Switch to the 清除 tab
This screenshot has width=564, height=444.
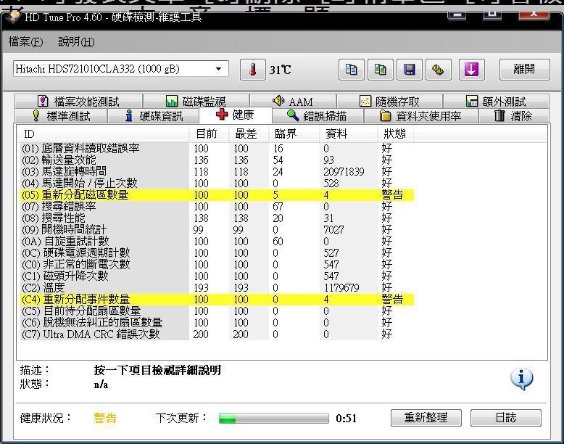(513, 116)
